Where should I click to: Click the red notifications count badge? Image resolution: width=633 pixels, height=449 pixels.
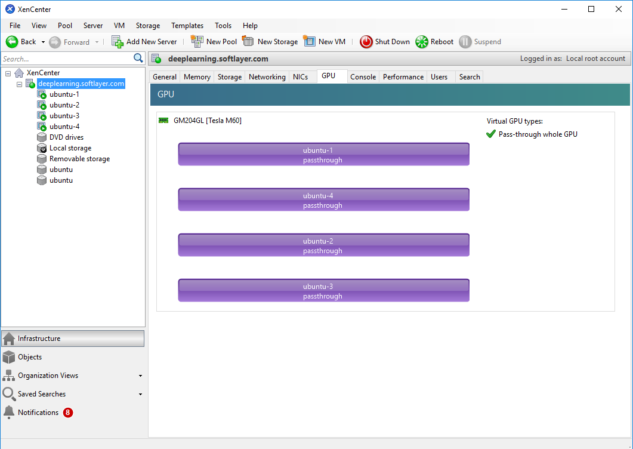pyautogui.click(x=68, y=413)
